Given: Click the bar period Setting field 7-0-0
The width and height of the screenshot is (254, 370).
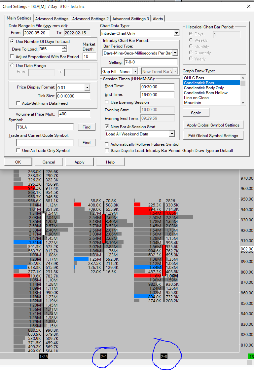Looking at the screenshot, I should coord(151,62).
